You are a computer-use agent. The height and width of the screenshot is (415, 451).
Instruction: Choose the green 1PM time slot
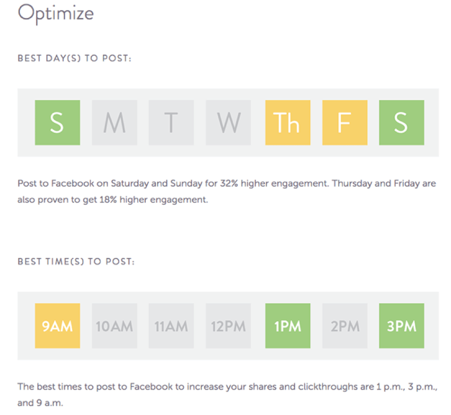[288, 326]
